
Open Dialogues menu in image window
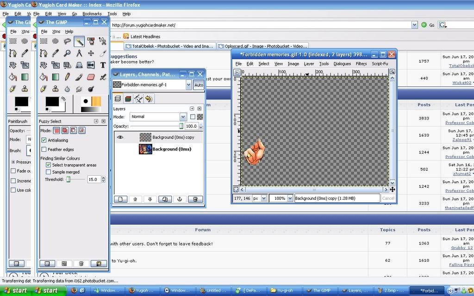coord(342,64)
